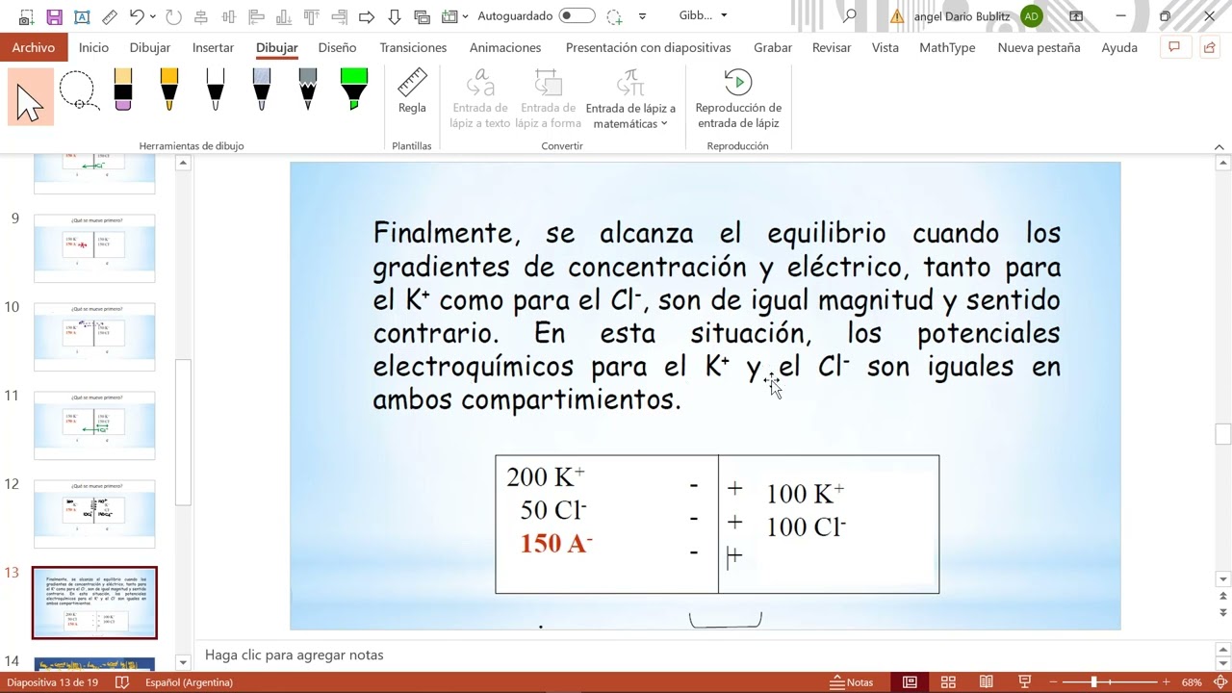
Task: Click Entrada de lápiz a texto
Action: (x=480, y=99)
